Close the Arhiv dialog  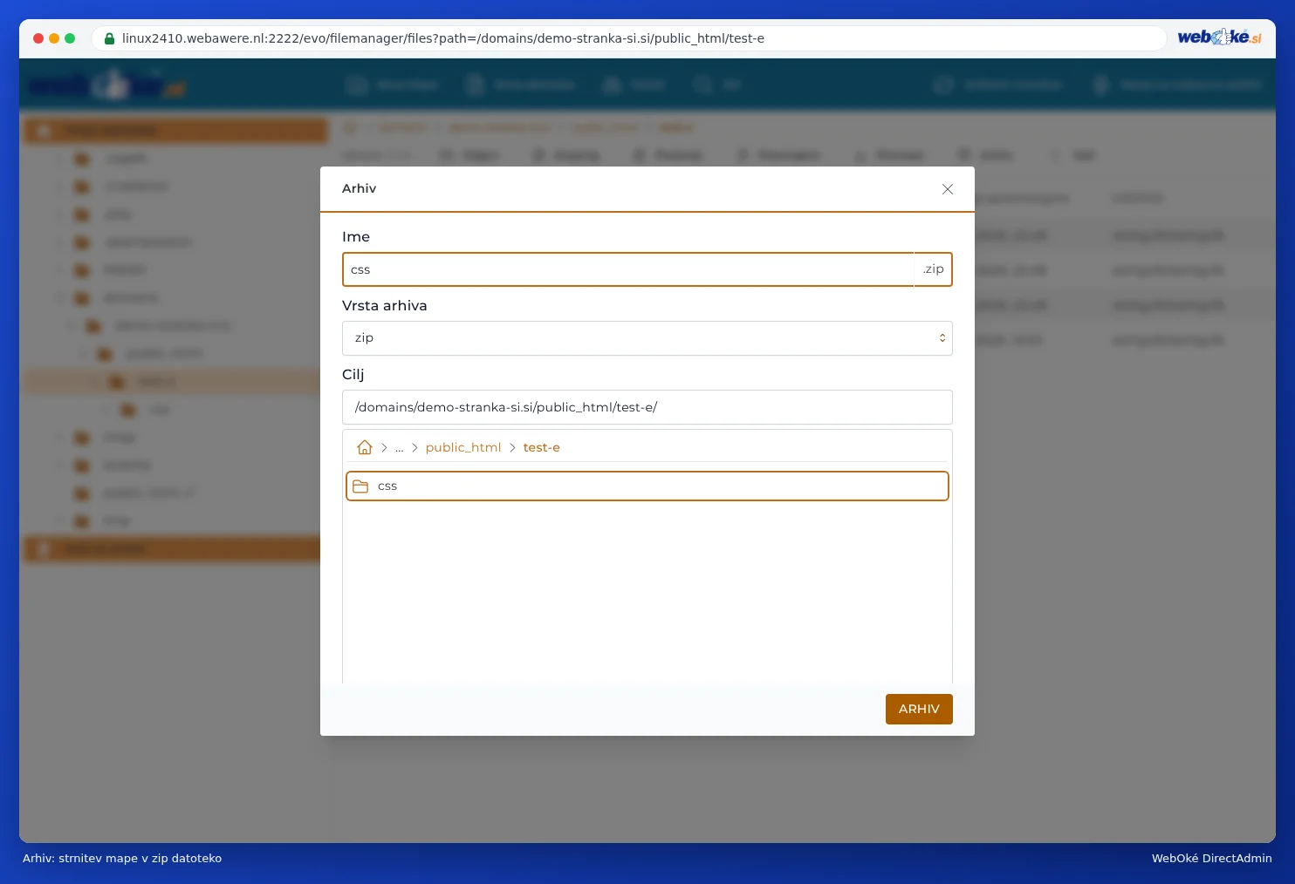tap(948, 189)
